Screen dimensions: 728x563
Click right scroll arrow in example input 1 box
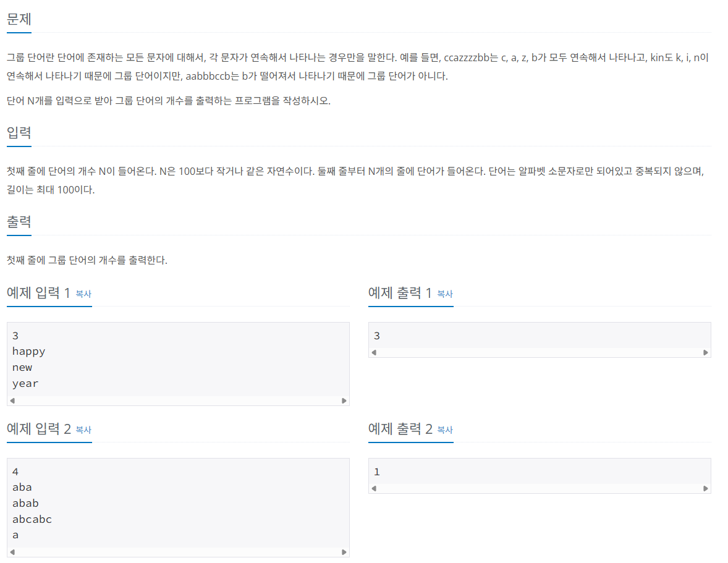point(344,400)
